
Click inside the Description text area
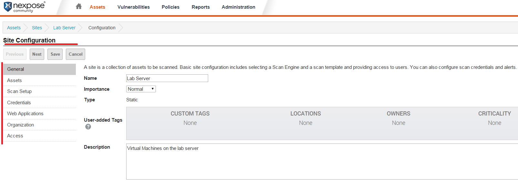[x=321, y=162]
